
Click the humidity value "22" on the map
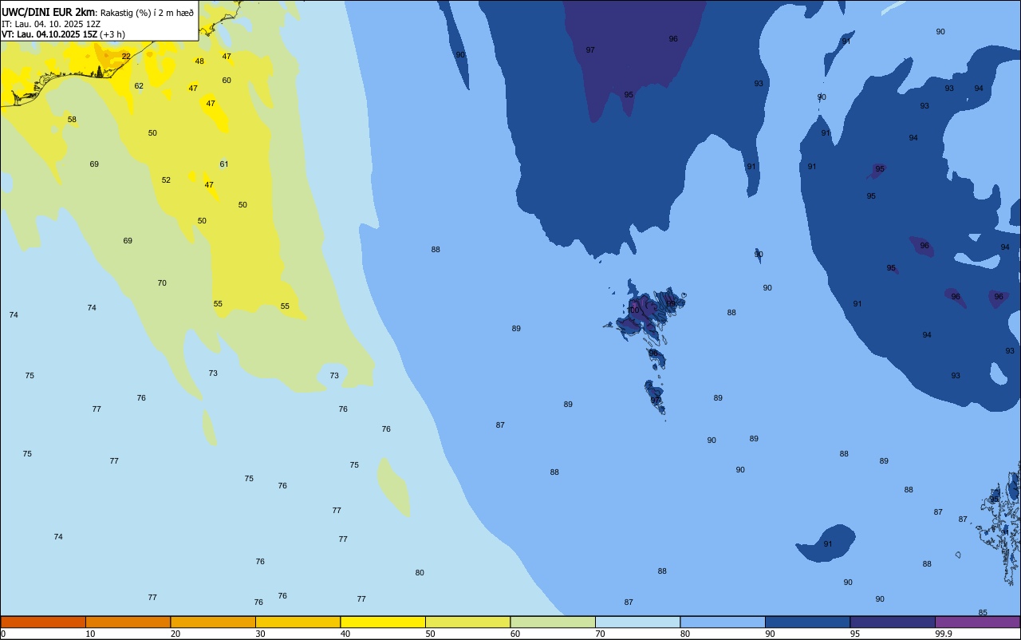126,56
